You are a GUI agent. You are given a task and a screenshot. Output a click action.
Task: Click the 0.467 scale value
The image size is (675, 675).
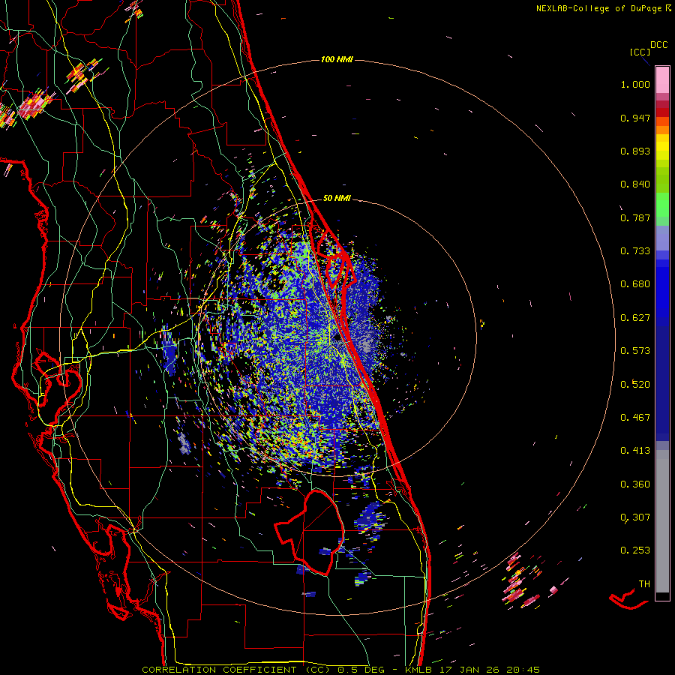635,418
